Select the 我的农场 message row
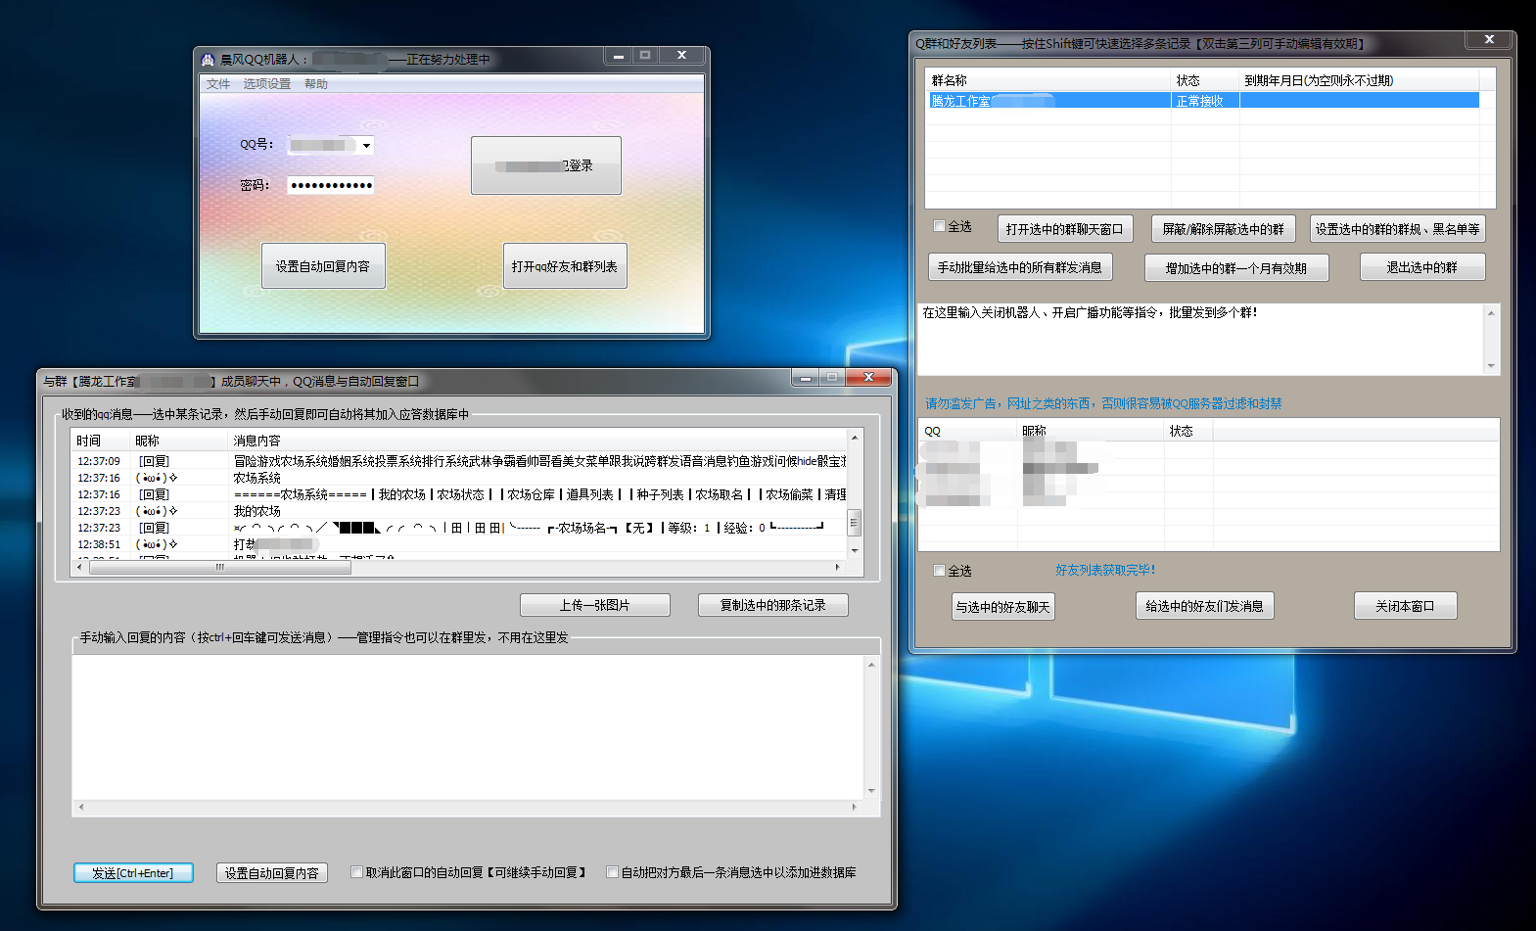 click(460, 511)
